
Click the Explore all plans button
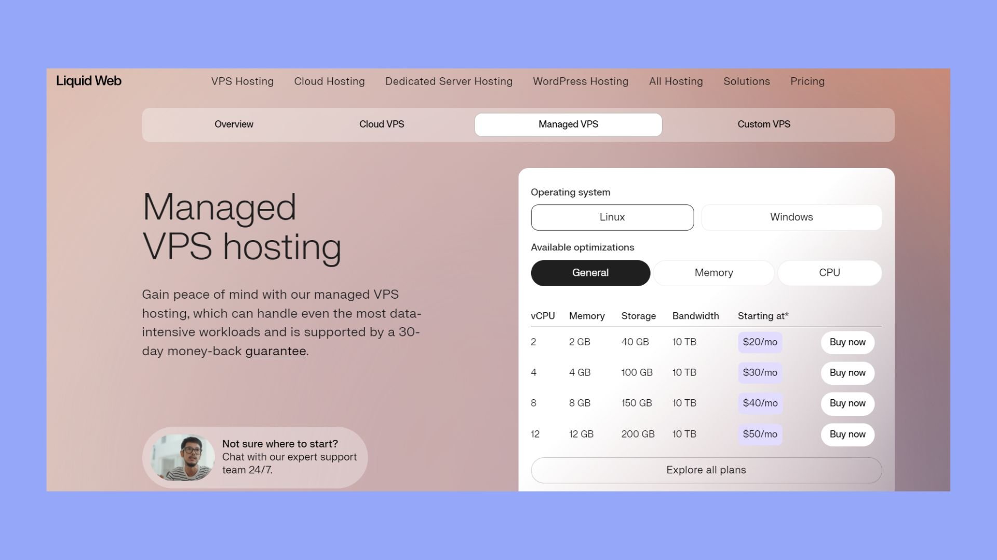pyautogui.click(x=706, y=470)
